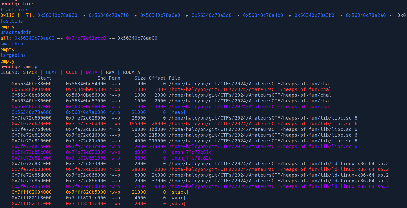Click the Perm column header
Viewport: 407px width, 208px height.
pyautogui.click(x=114, y=78)
